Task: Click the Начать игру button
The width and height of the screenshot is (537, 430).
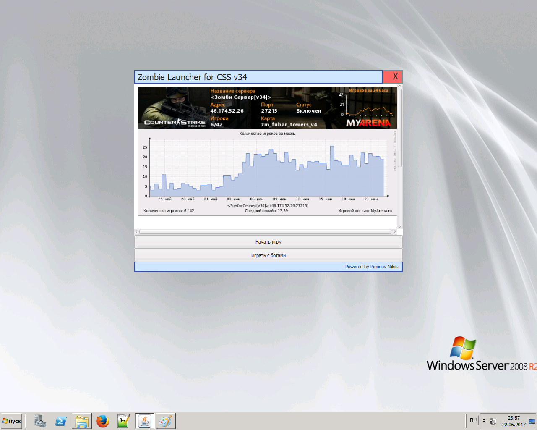Action: tap(268, 242)
